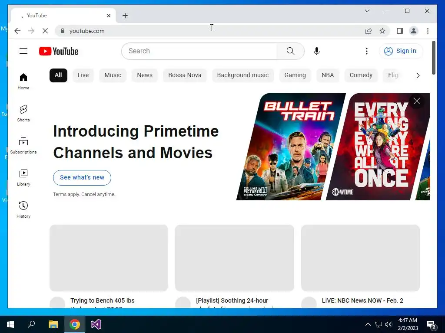View site information lock icon
This screenshot has height=333, width=445.
63,31
